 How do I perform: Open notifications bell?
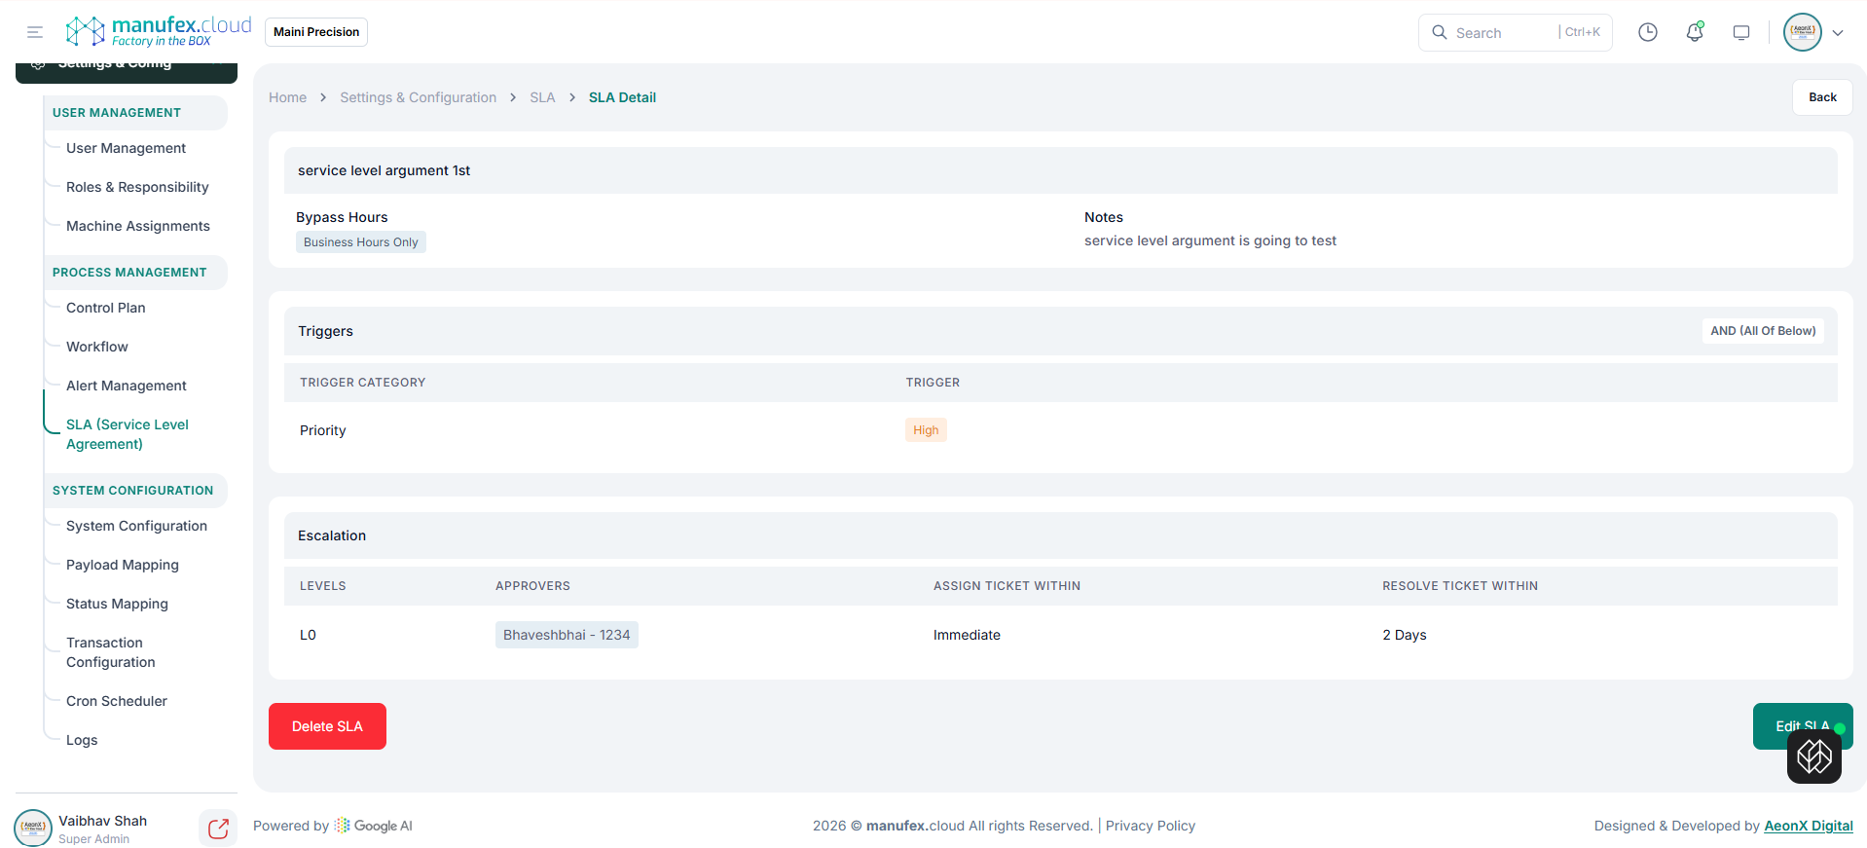1694,32
